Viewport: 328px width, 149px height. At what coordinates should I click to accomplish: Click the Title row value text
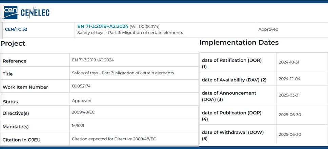(123, 73)
